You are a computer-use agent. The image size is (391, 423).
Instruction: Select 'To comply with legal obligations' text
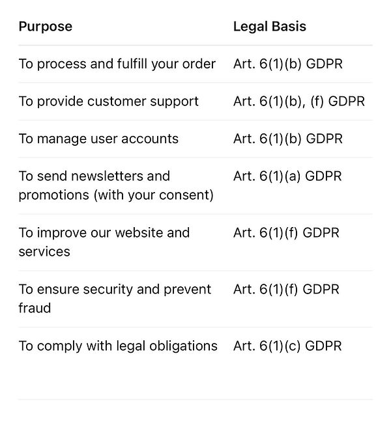(x=118, y=346)
